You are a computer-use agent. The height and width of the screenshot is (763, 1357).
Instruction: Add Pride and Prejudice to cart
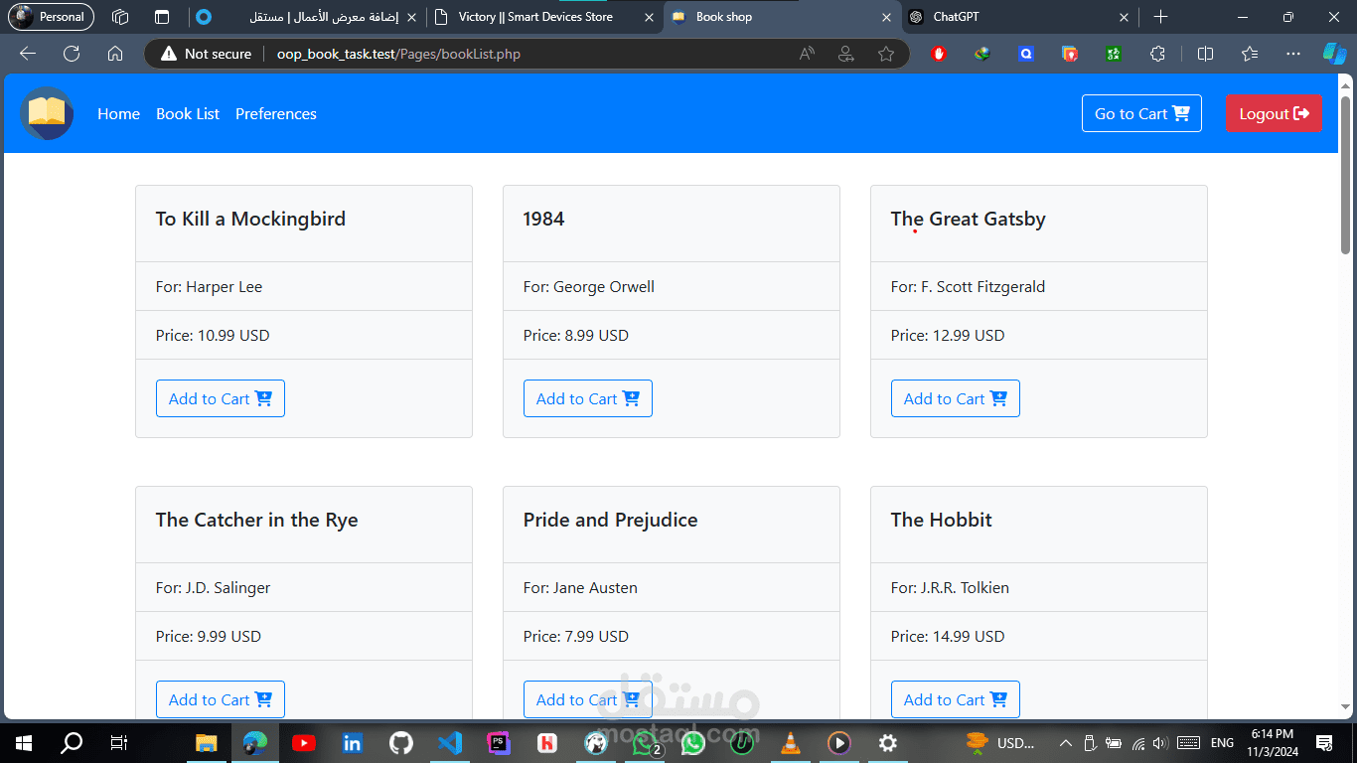pyautogui.click(x=588, y=699)
